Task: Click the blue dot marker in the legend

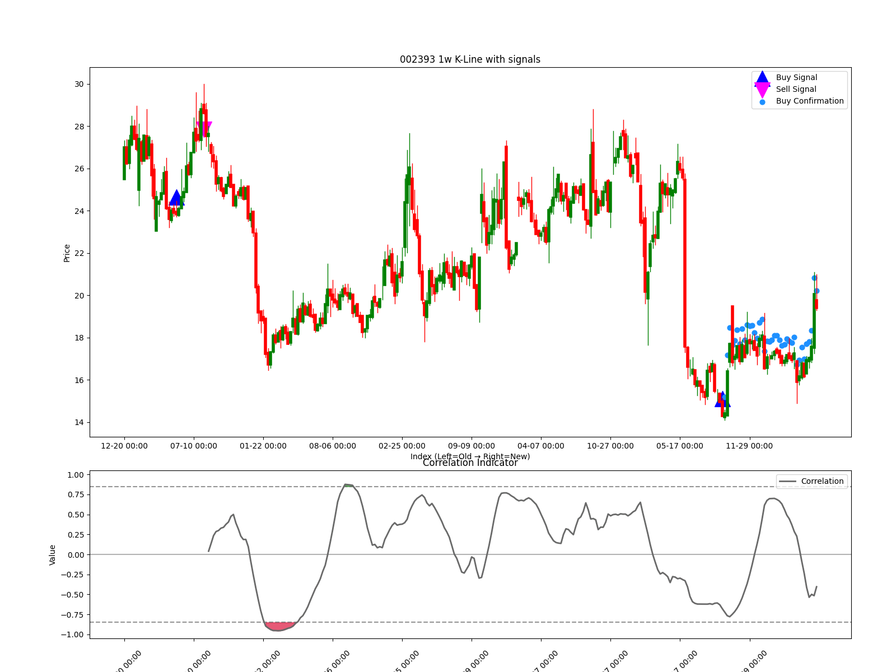Action: coord(762,102)
